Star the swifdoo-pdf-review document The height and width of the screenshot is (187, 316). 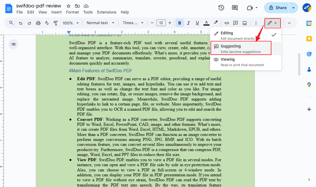pyautogui.click(x=69, y=6)
